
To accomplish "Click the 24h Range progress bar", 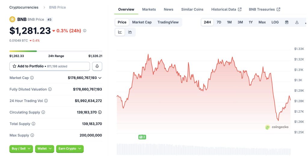I will tap(56, 51).
